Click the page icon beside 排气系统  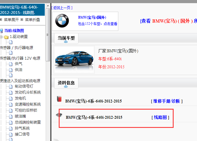pos(11,128)
